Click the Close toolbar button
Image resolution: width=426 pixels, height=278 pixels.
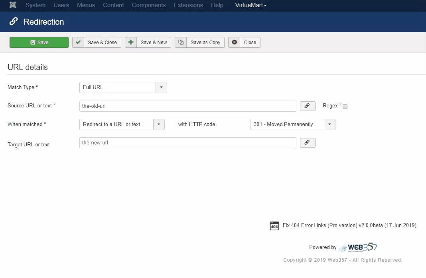click(244, 43)
